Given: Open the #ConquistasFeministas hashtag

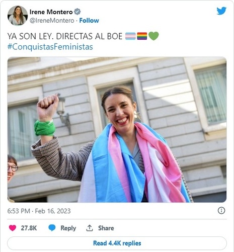Looking at the screenshot, I should 50,47.
